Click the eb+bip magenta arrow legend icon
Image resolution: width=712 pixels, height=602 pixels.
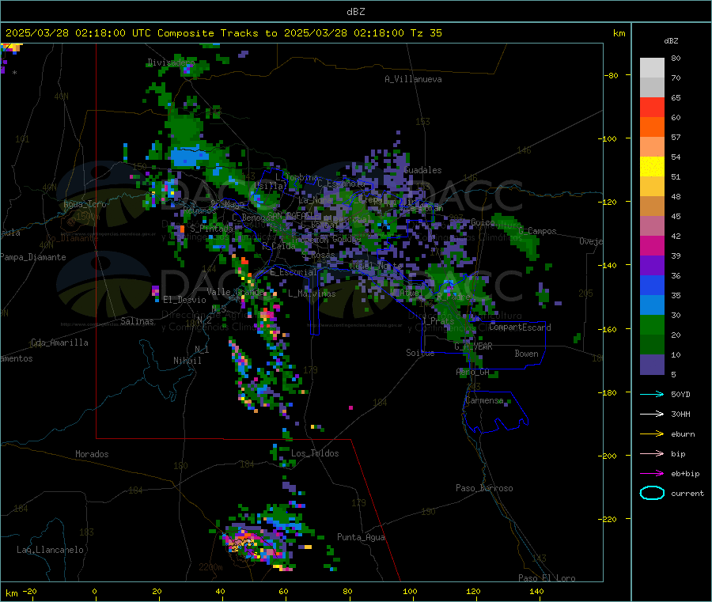pyautogui.click(x=652, y=474)
